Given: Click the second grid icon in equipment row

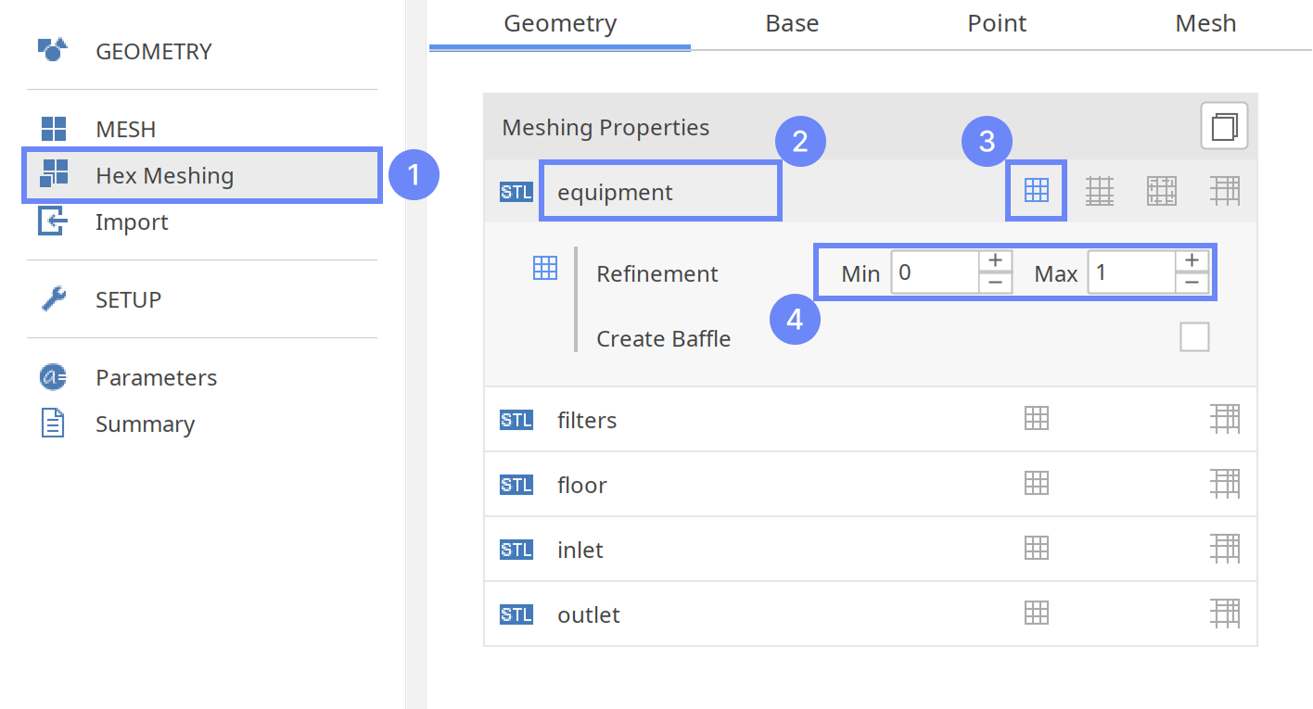Looking at the screenshot, I should (1100, 191).
